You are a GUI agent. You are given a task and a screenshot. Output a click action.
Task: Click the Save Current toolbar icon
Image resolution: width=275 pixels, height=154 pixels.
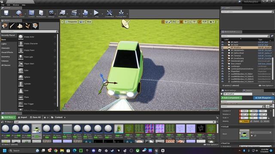point(6,14)
